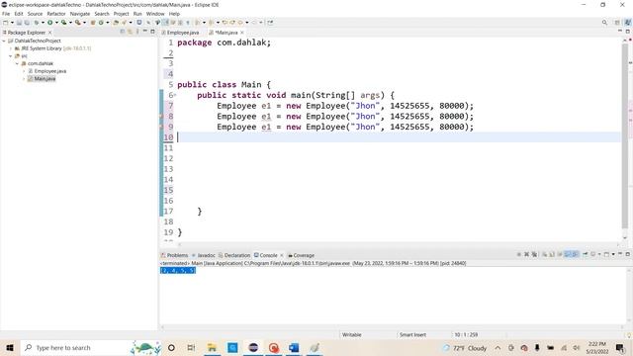Open Package Explorer view menu
The height and width of the screenshot is (356, 633).
(x=137, y=32)
